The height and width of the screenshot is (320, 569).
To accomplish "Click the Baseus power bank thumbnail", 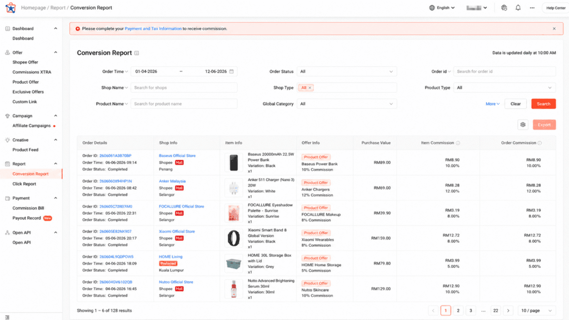I will (234, 162).
